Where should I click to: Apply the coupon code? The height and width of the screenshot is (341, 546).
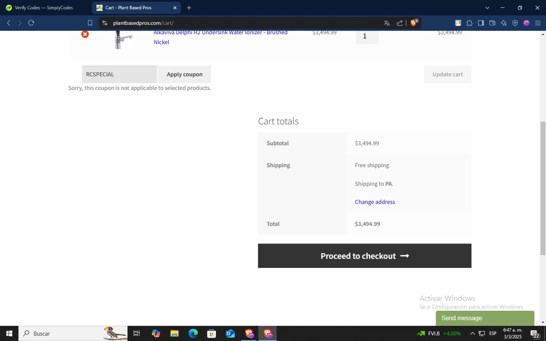185,74
